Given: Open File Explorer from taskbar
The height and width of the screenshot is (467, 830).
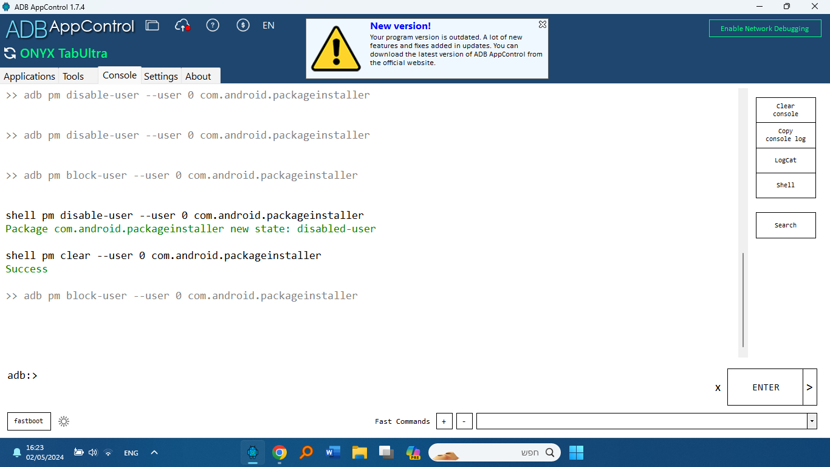Looking at the screenshot, I should pos(360,452).
